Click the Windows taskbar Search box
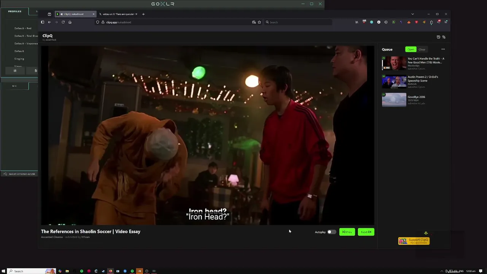487x274 pixels. tap(32, 271)
